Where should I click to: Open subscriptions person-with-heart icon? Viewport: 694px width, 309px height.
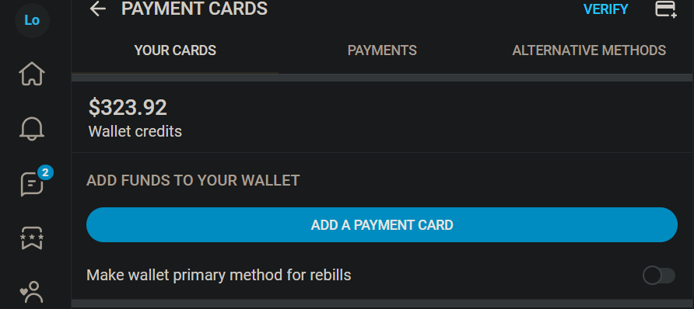(x=32, y=292)
